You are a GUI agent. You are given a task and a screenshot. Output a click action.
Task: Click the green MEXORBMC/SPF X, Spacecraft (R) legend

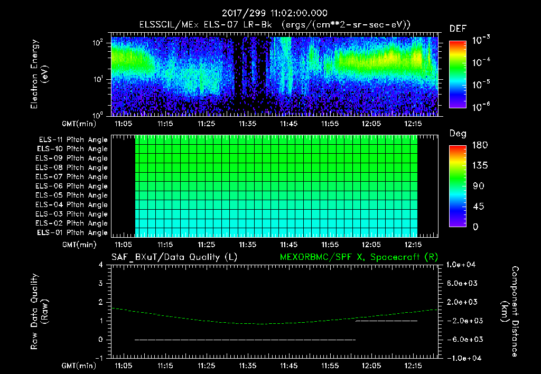[x=359, y=257]
